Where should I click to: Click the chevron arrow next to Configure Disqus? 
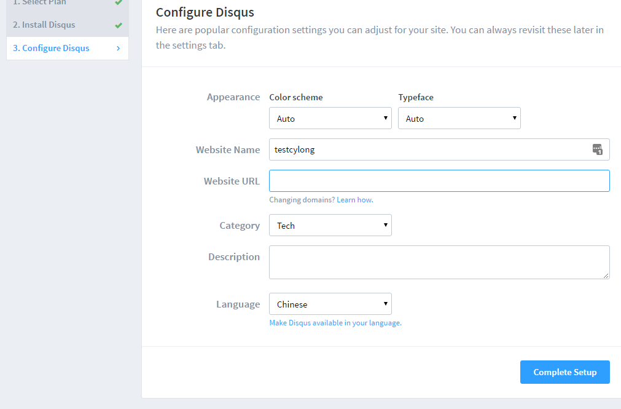[x=119, y=49]
